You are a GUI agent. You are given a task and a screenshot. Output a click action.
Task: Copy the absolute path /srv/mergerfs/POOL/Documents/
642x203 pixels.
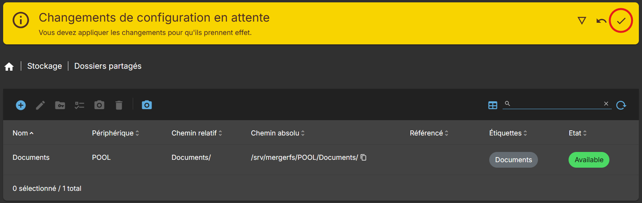pos(364,157)
